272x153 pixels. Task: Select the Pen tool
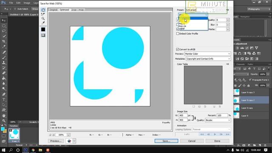point(4,94)
